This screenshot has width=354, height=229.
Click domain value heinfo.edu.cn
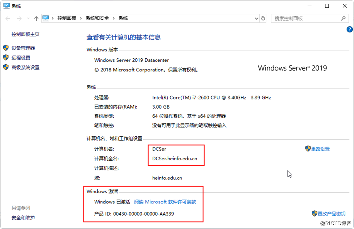click(x=167, y=178)
